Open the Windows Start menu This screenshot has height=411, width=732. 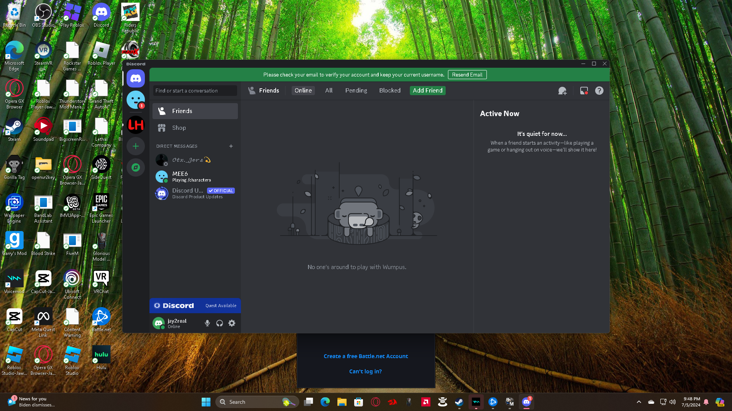206,402
